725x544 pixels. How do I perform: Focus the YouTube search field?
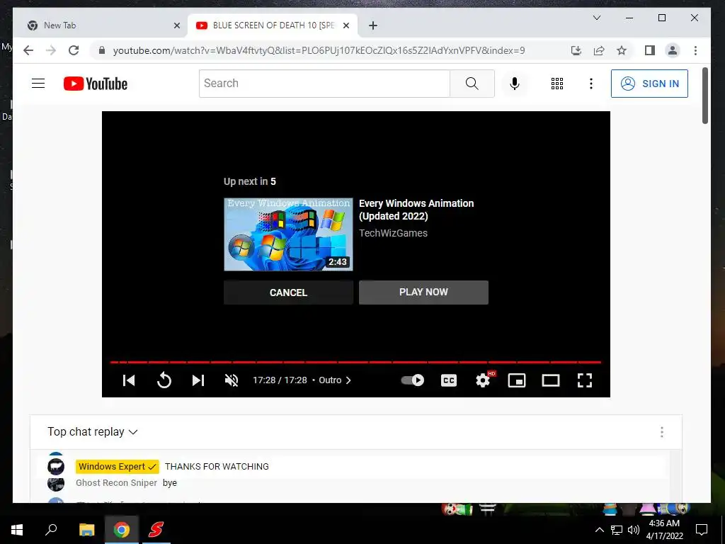(324, 84)
